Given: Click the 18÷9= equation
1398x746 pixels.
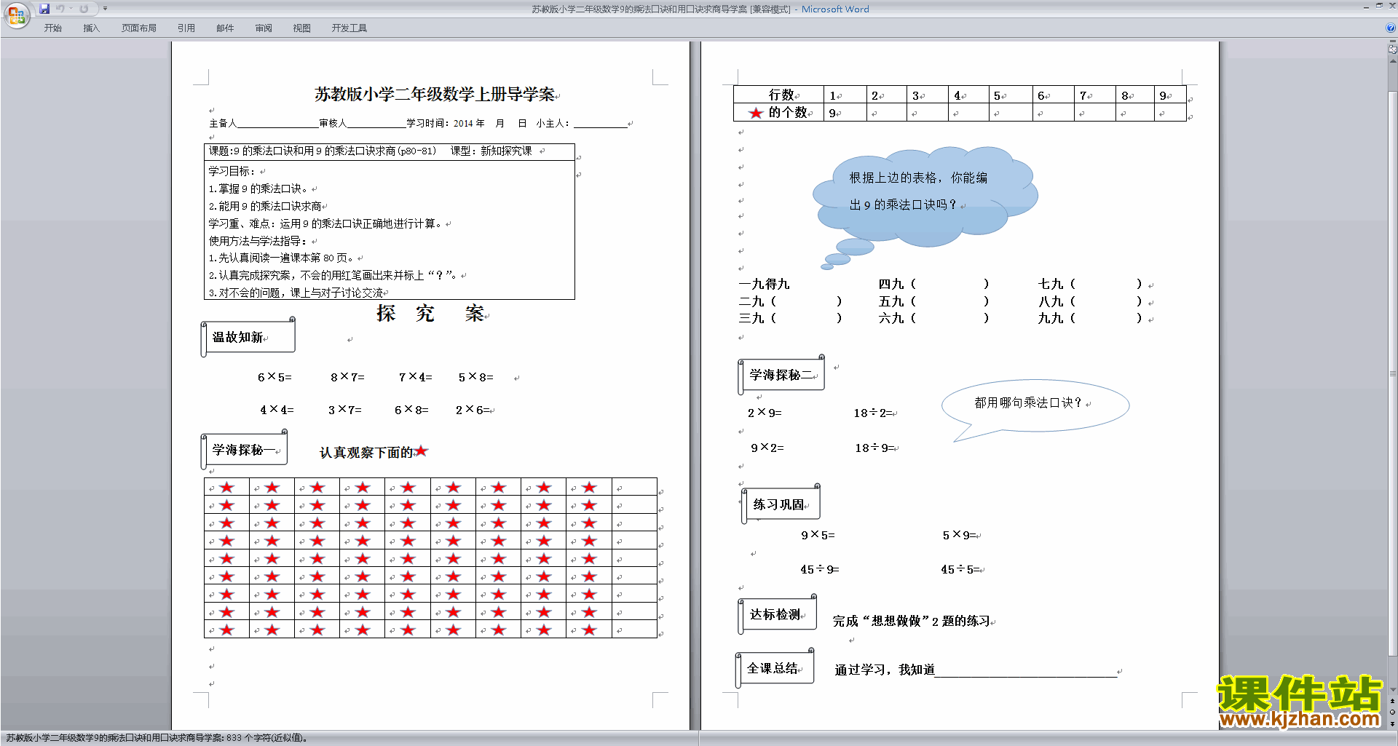Looking at the screenshot, I should pos(875,448).
